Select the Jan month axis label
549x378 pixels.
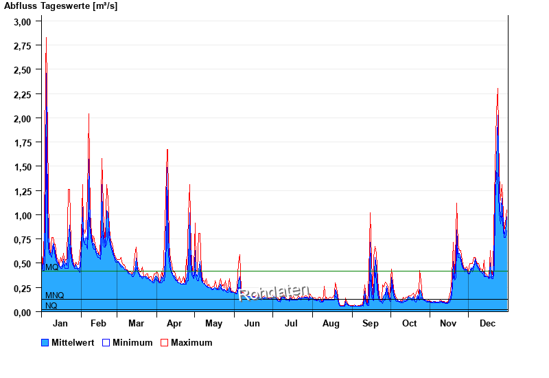click(60, 323)
